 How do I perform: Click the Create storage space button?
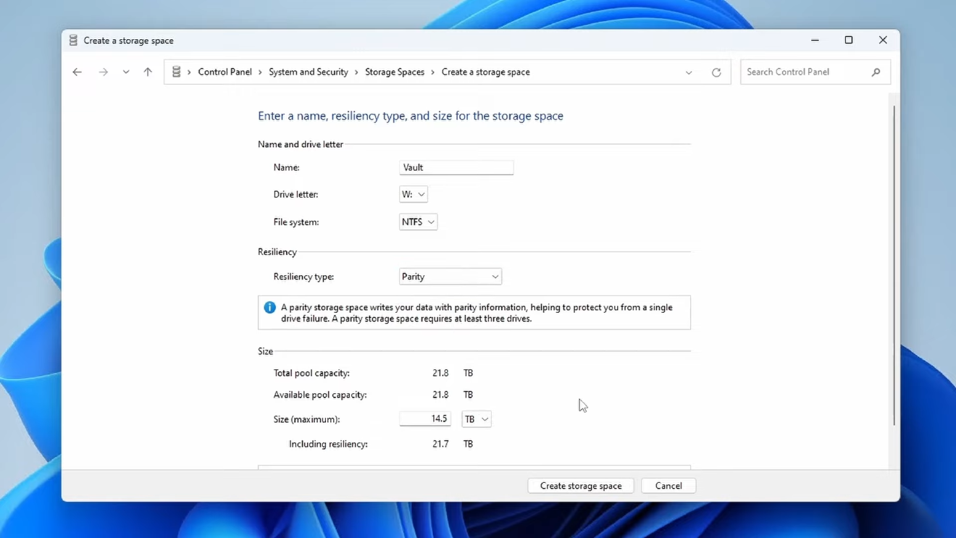(580, 485)
